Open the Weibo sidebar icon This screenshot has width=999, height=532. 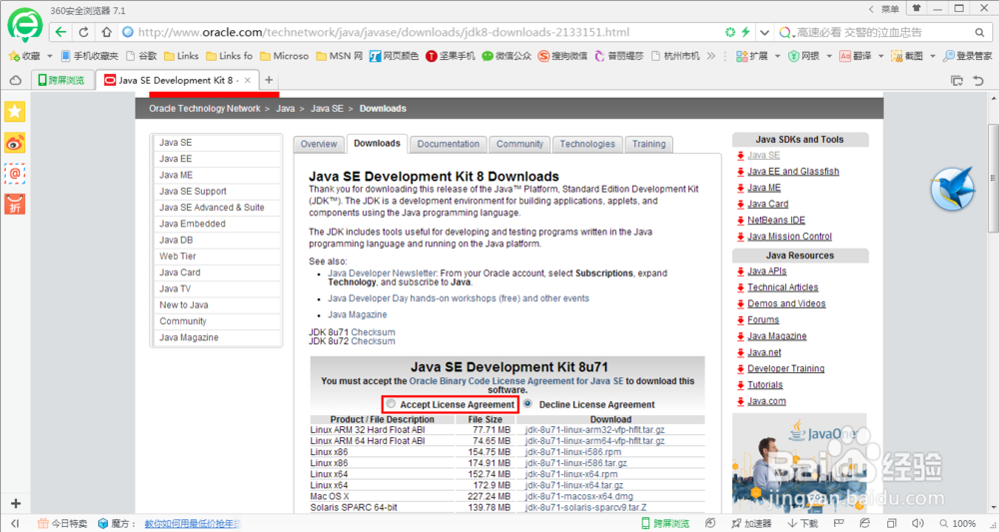click(x=15, y=143)
